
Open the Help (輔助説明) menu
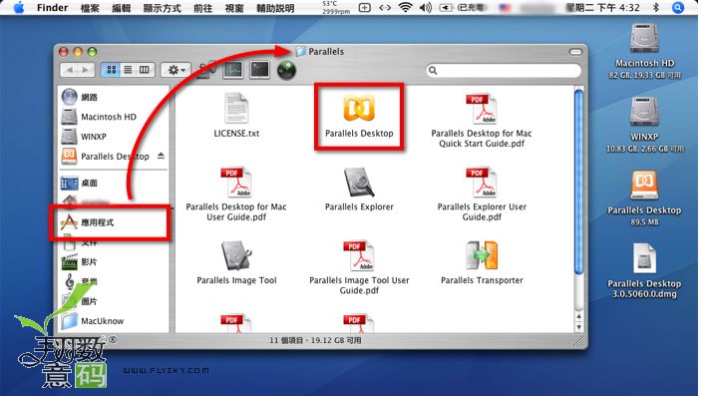pyautogui.click(x=275, y=8)
